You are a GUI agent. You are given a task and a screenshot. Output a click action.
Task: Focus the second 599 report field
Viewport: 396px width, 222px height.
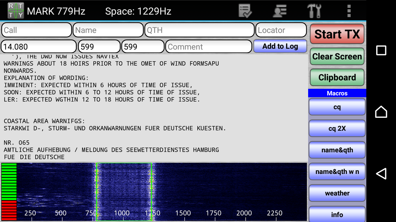143,47
